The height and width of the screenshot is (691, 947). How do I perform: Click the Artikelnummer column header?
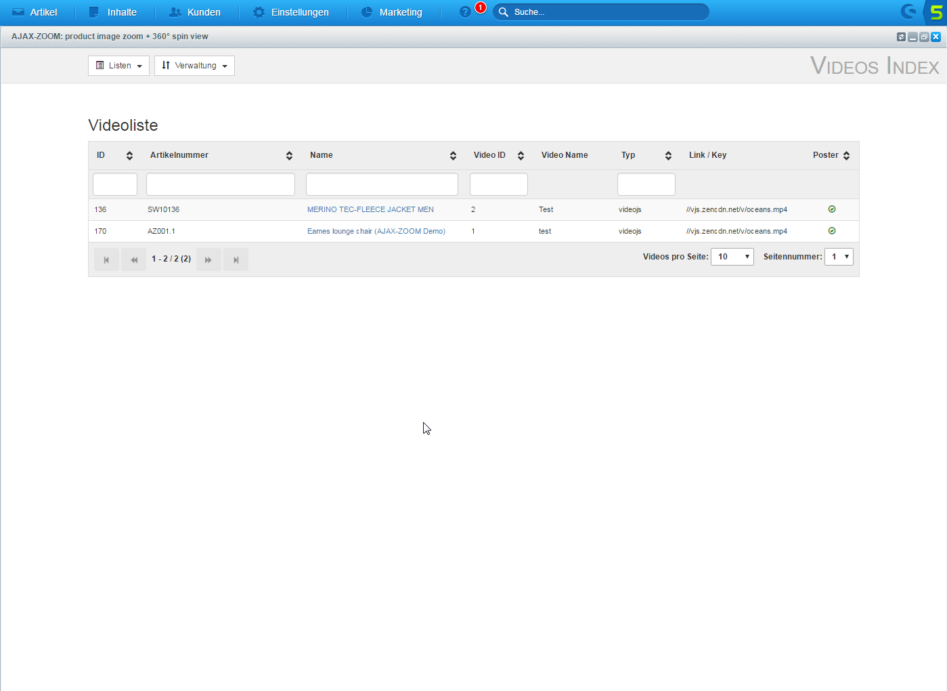point(179,155)
